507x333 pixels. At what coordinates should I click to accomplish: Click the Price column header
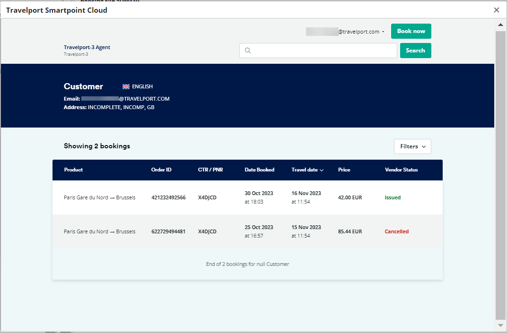(x=344, y=170)
